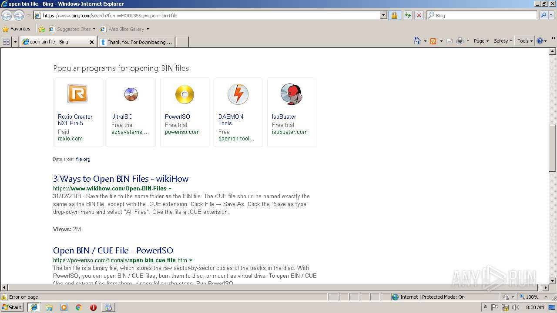Click the volume speaker tray icon
This screenshot has width=557, height=313.
(516, 307)
